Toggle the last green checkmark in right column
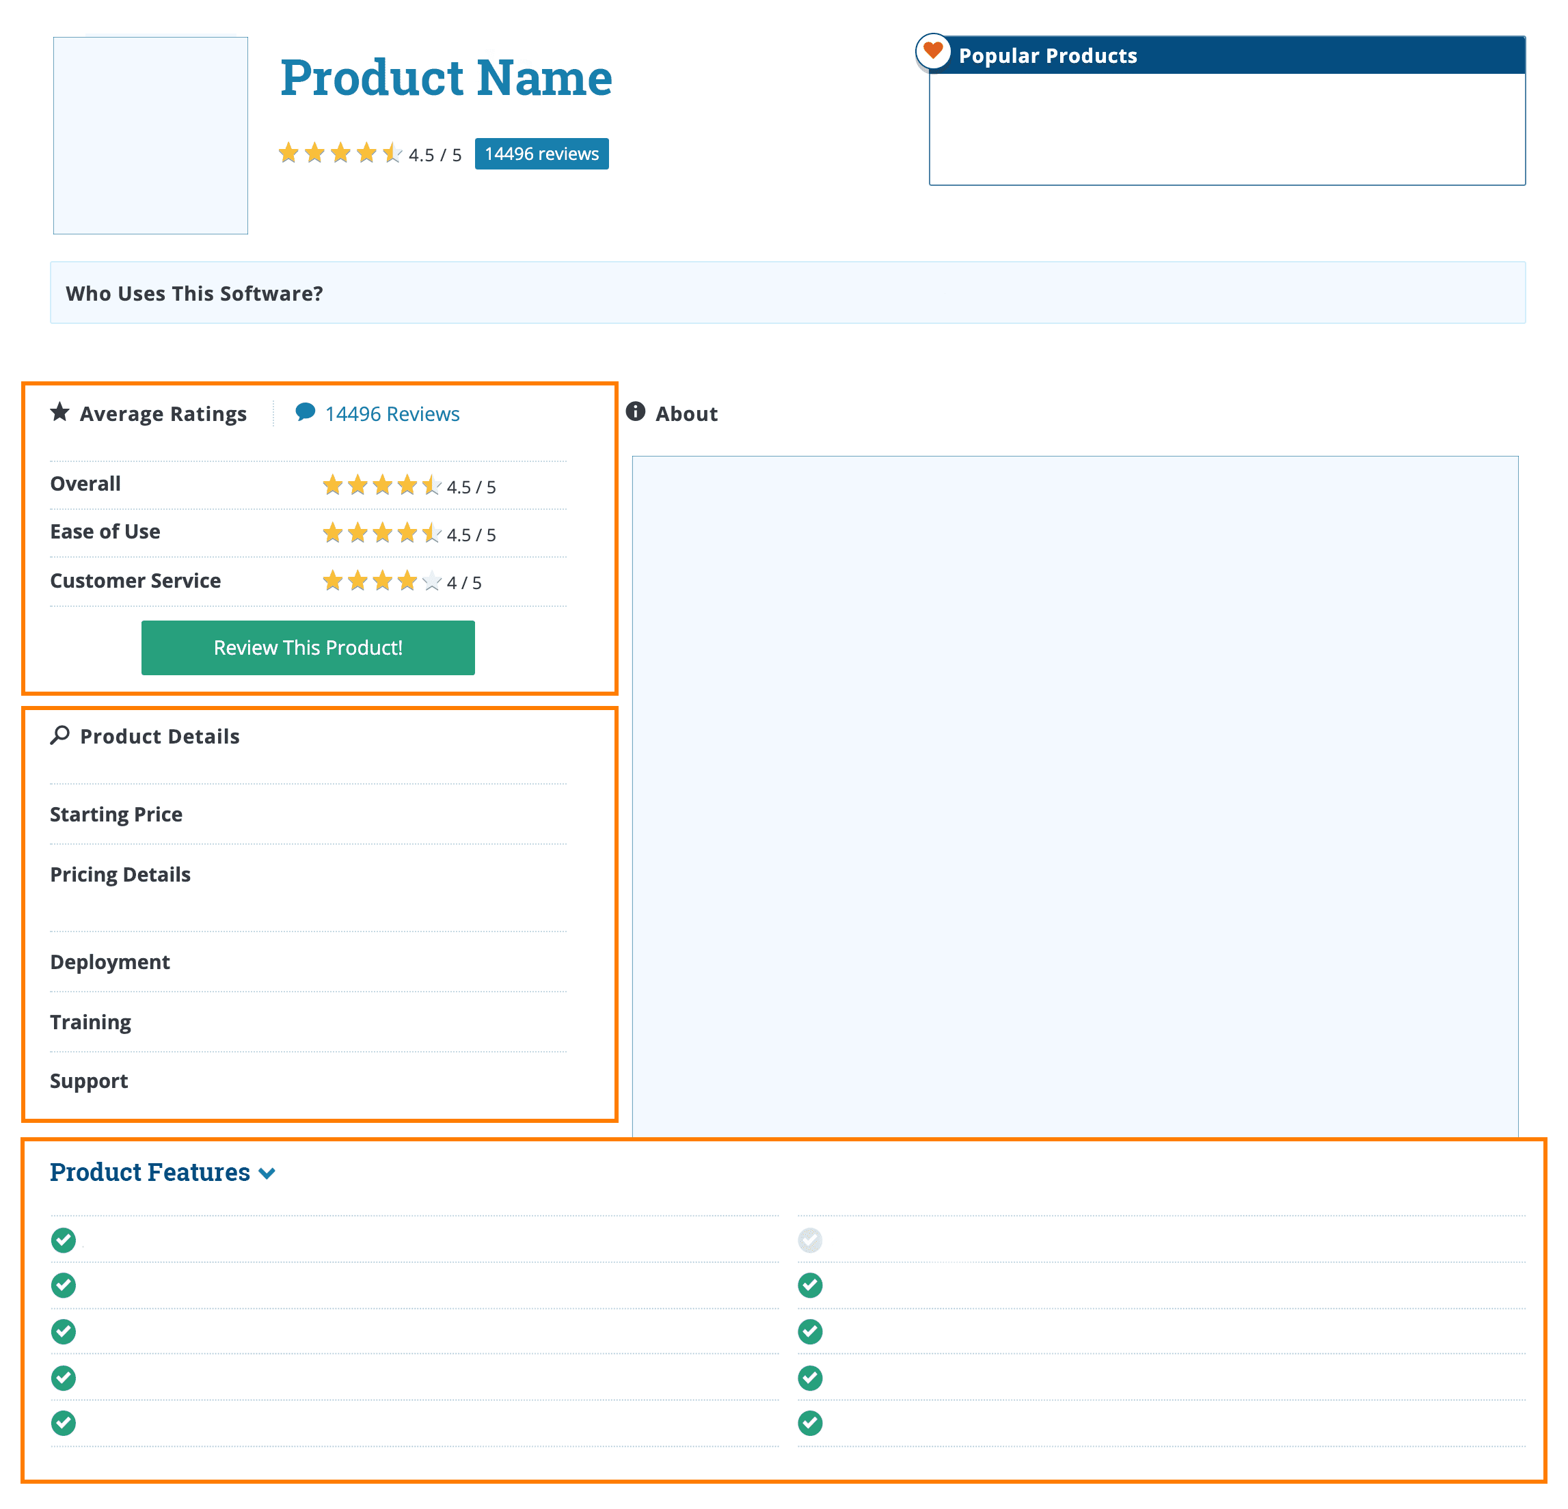This screenshot has width=1568, height=1509. pyautogui.click(x=809, y=1424)
